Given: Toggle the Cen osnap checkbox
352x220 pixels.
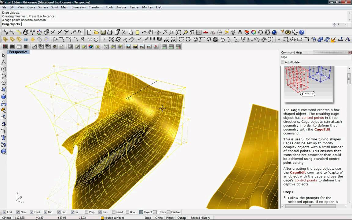Looking at the screenshot, I should 59,212.
